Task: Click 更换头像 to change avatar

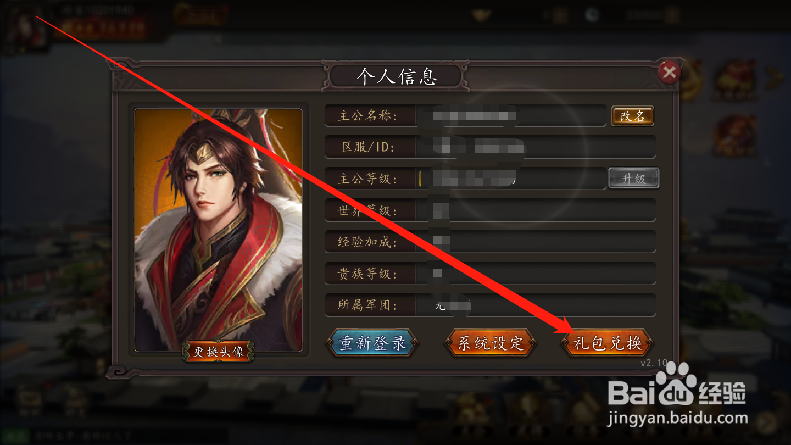Action: coord(219,352)
